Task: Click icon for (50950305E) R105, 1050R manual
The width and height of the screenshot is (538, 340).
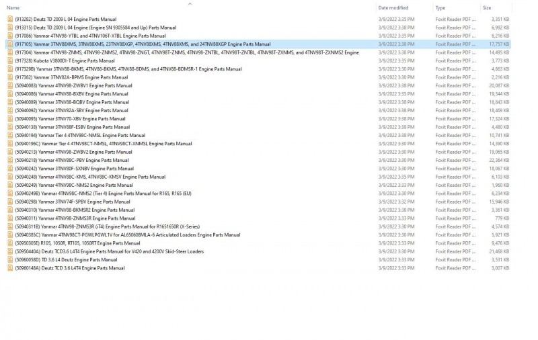Action: (10, 243)
